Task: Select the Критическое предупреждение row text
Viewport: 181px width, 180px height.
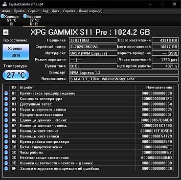Action: click(x=47, y=93)
